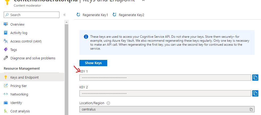Click the copy icon for KEY 1
This screenshot has width=261, height=115.
[x=255, y=78]
